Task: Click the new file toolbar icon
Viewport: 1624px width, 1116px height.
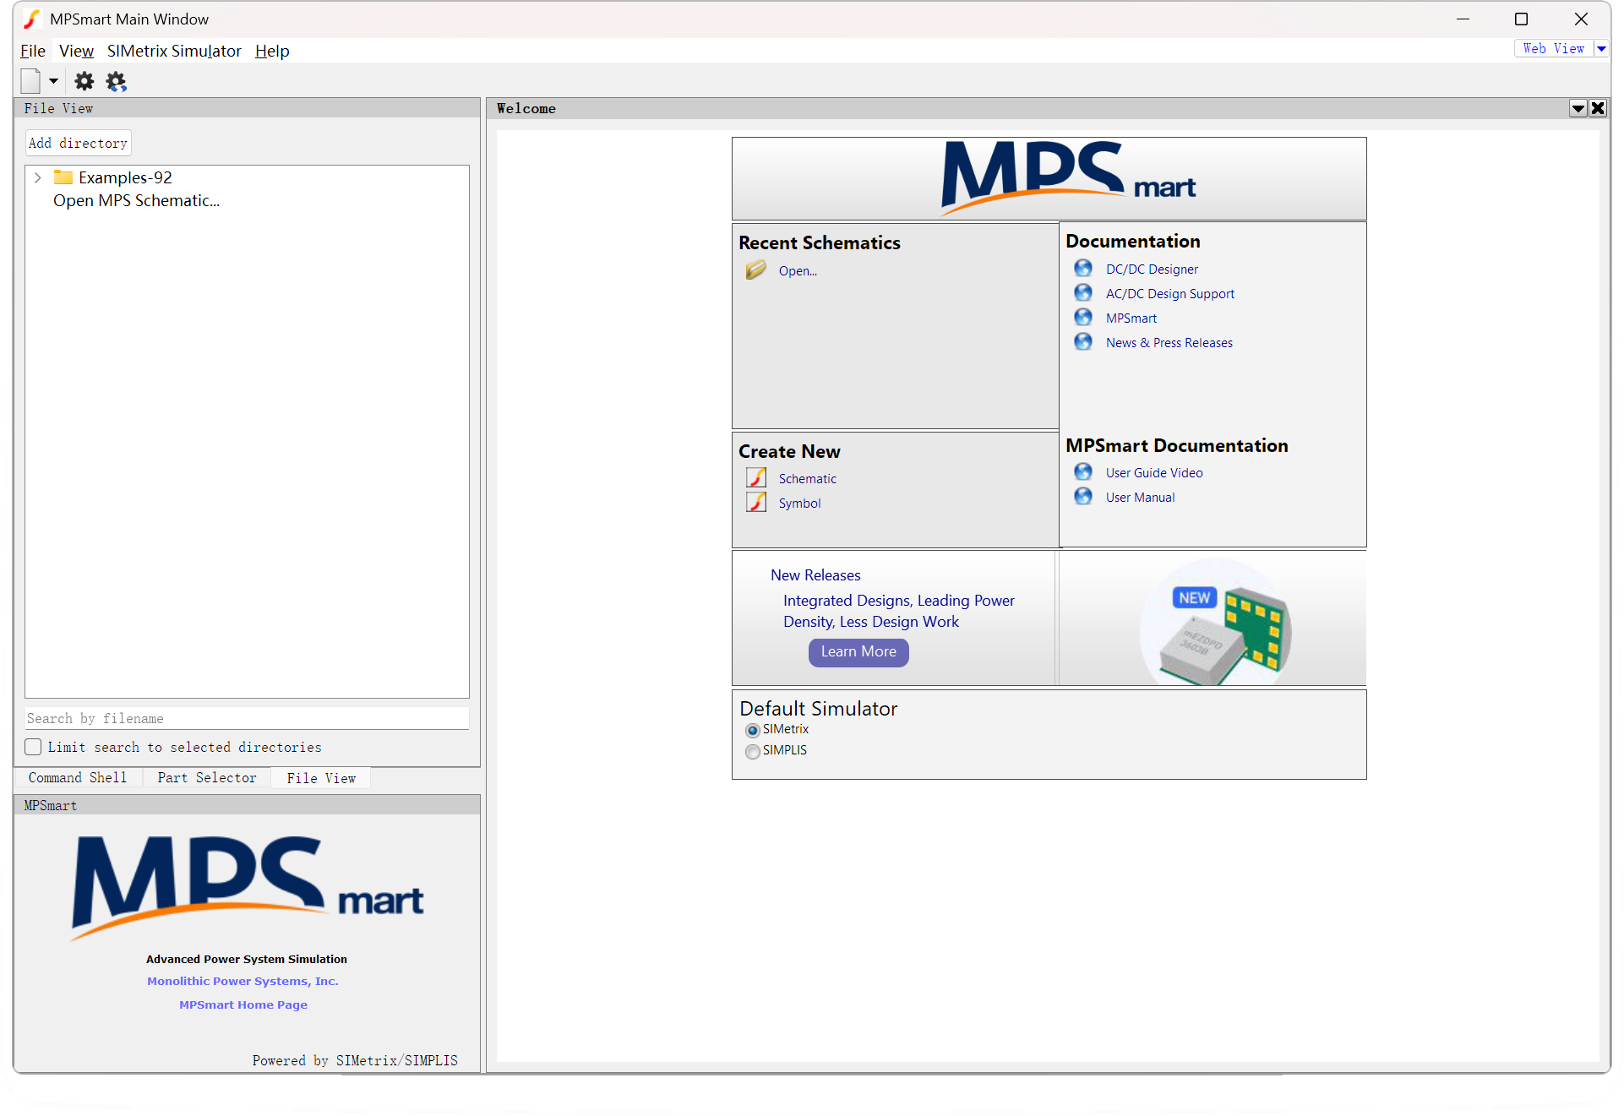Action: coord(31,81)
